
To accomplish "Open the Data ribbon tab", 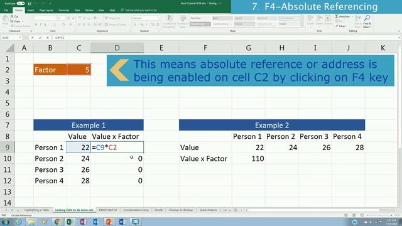I will tap(77, 10).
